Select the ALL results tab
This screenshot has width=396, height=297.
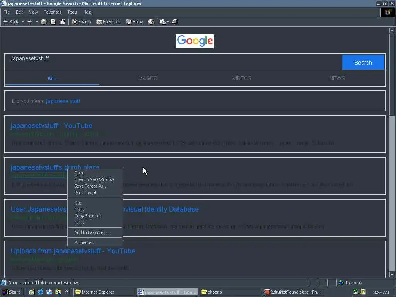[52, 79]
